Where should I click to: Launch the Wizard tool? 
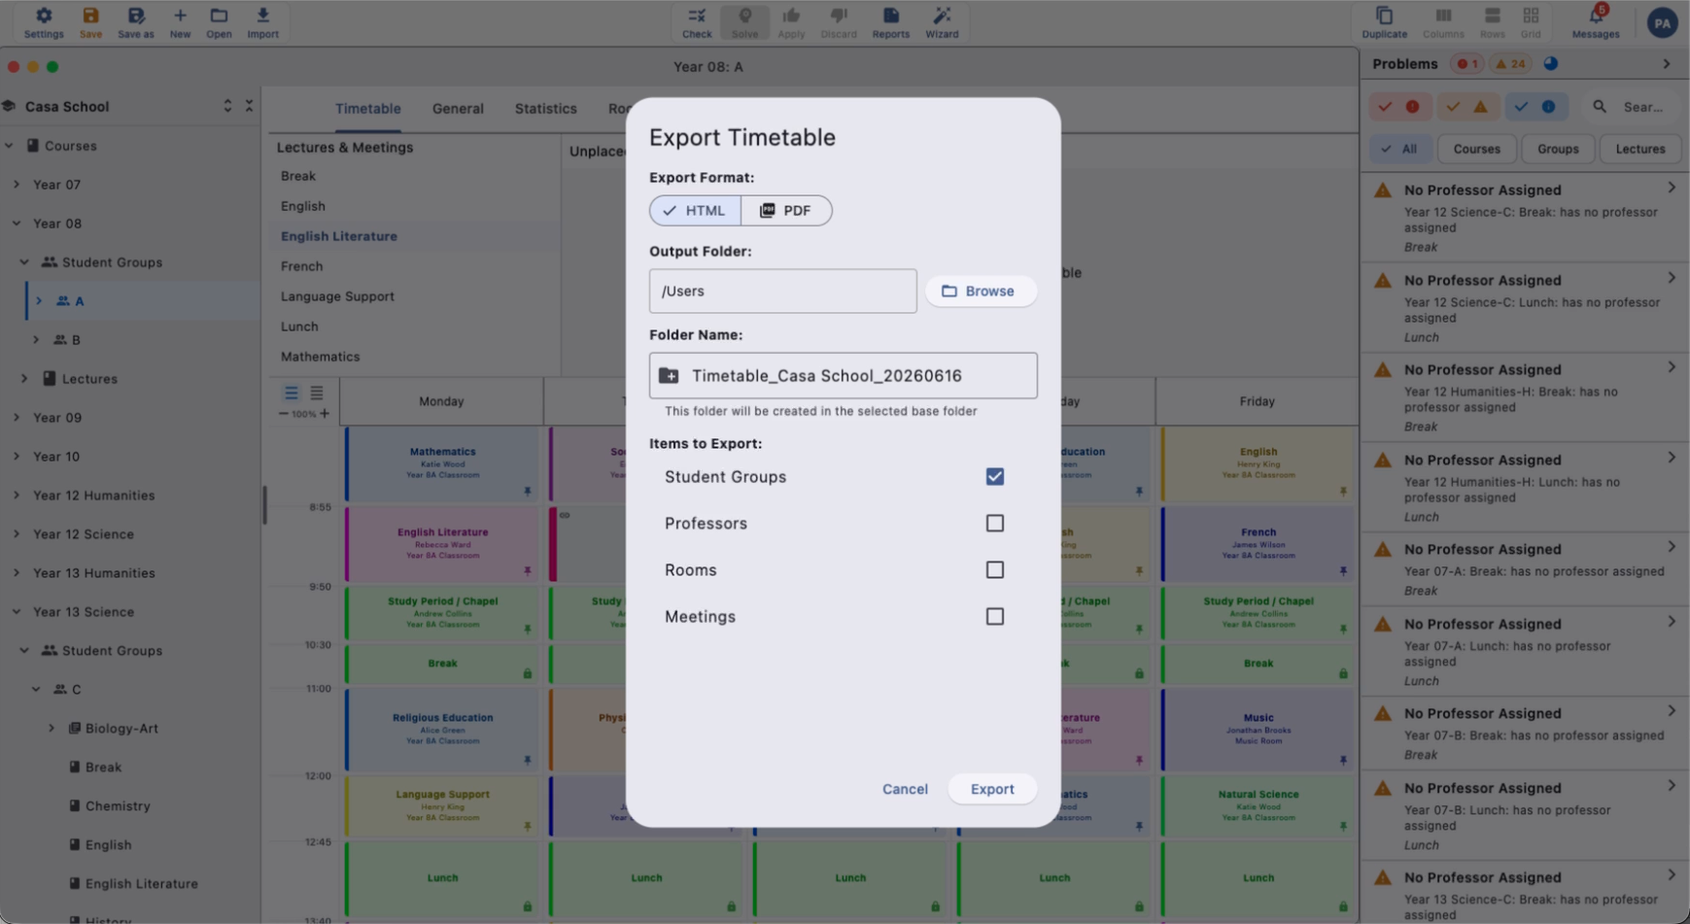tap(942, 22)
